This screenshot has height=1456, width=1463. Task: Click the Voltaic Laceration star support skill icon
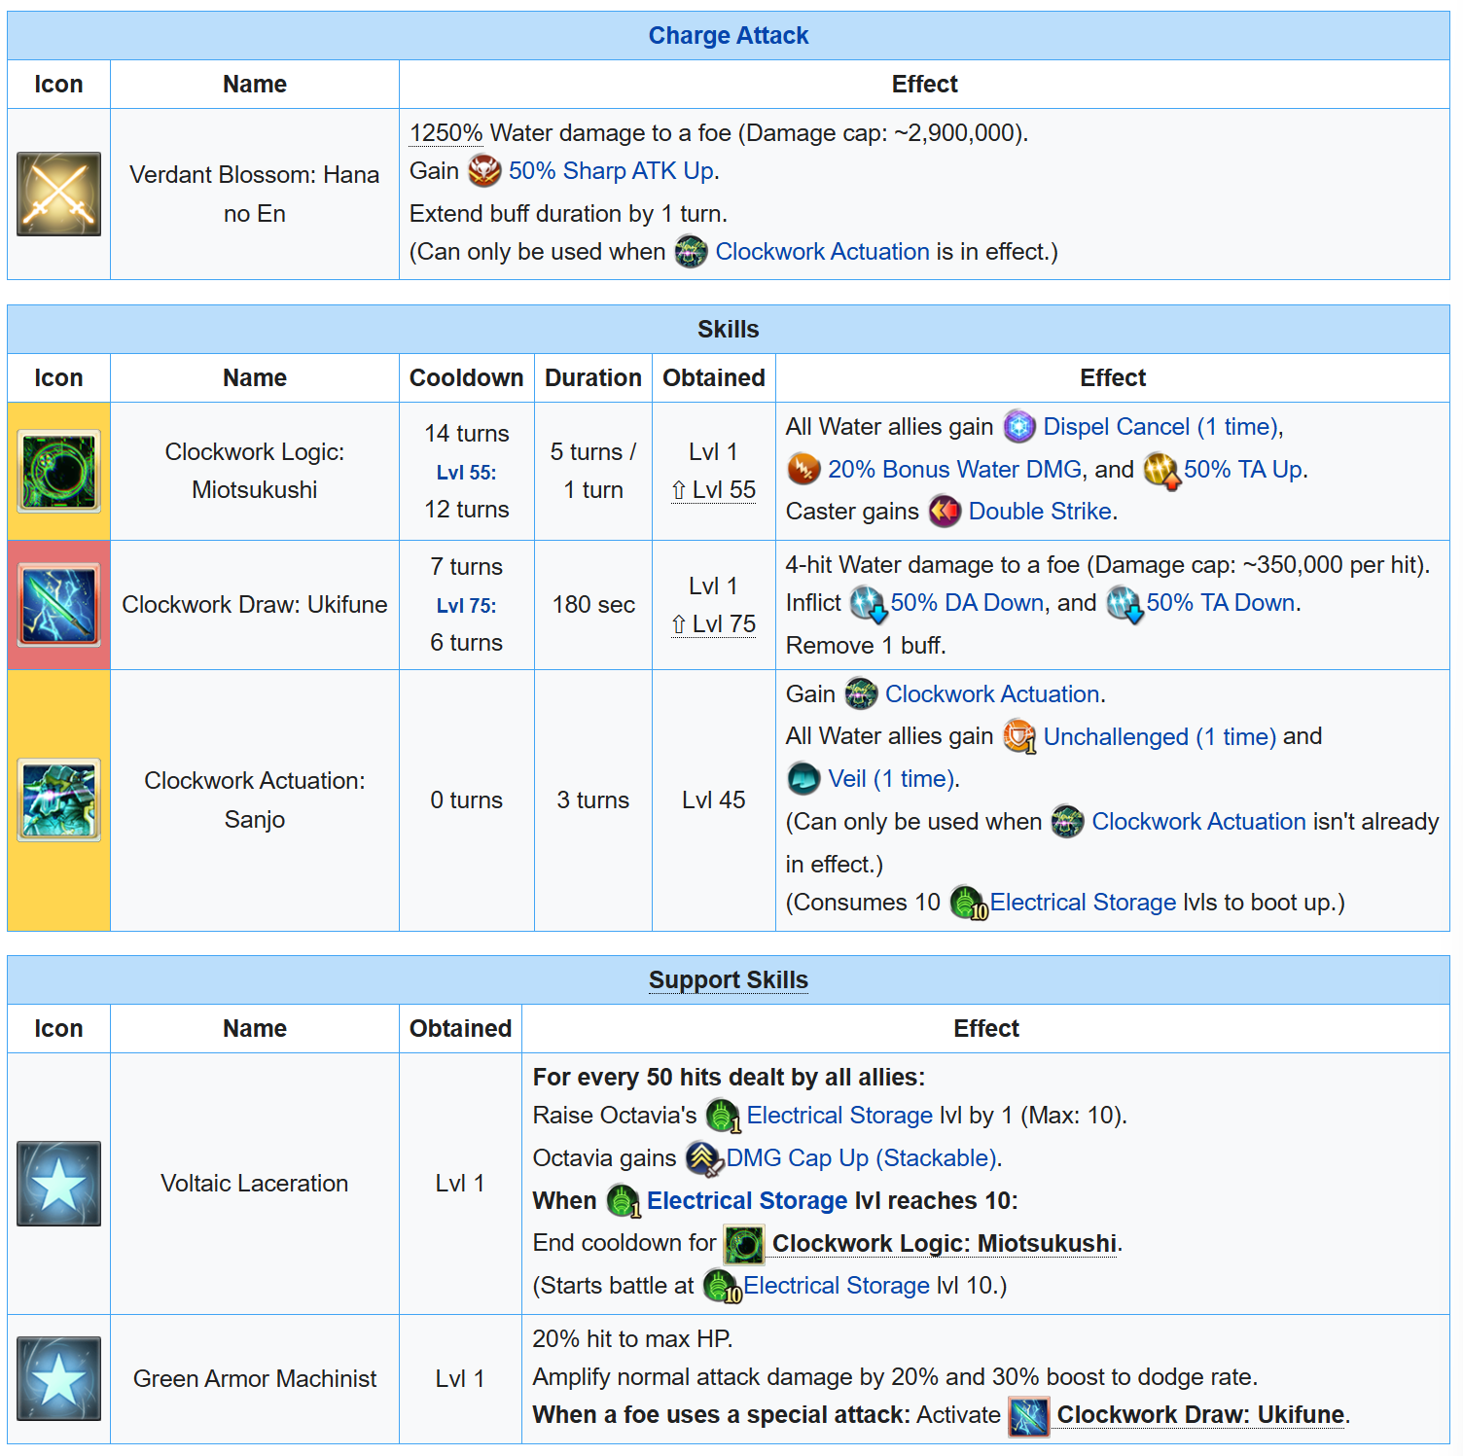(58, 1184)
